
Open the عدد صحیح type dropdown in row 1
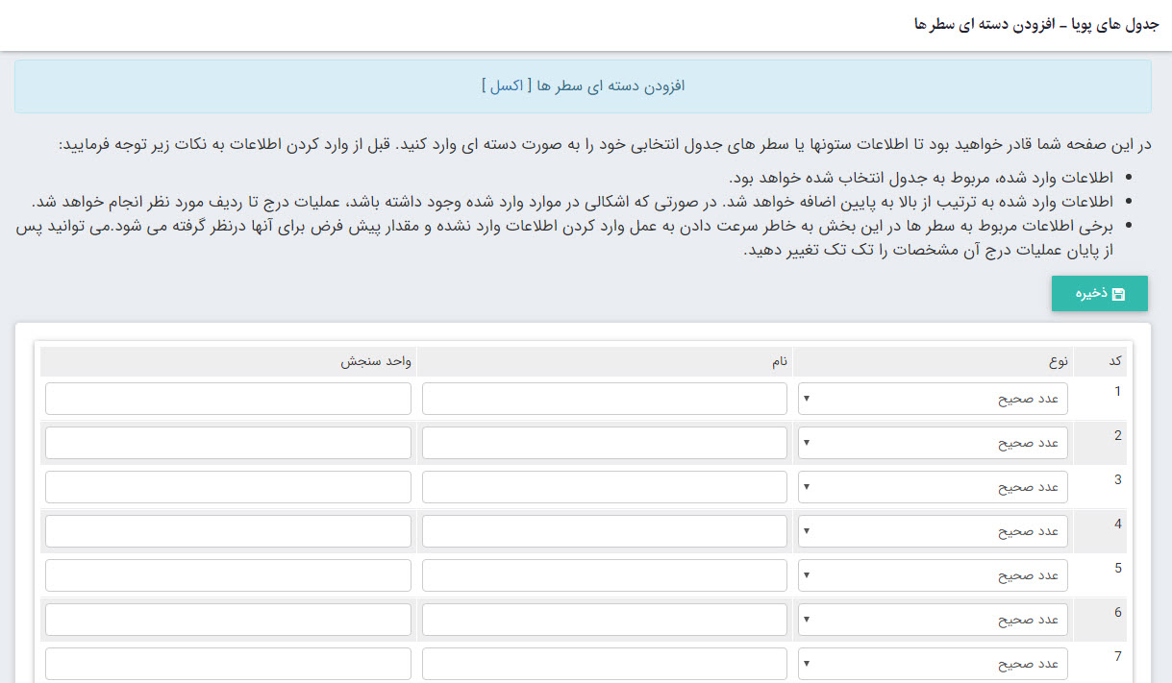(931, 399)
